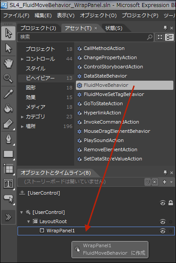176x263 pixels.
Task: Hide the LayoutRoot element
Action: [162, 222]
